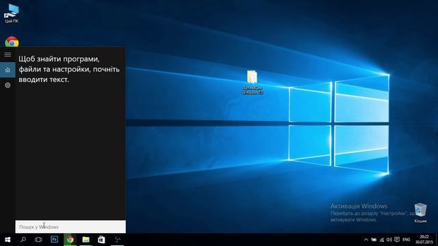Open the clock showing 20:22

(424, 240)
